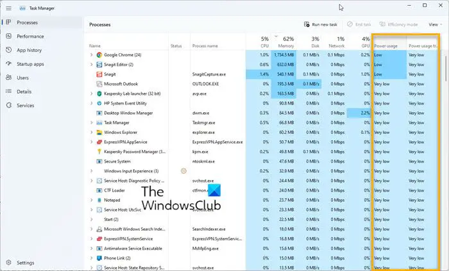This screenshot has height=271, width=449.
Task: Click the Startup apps sidebar icon
Action: (8, 64)
